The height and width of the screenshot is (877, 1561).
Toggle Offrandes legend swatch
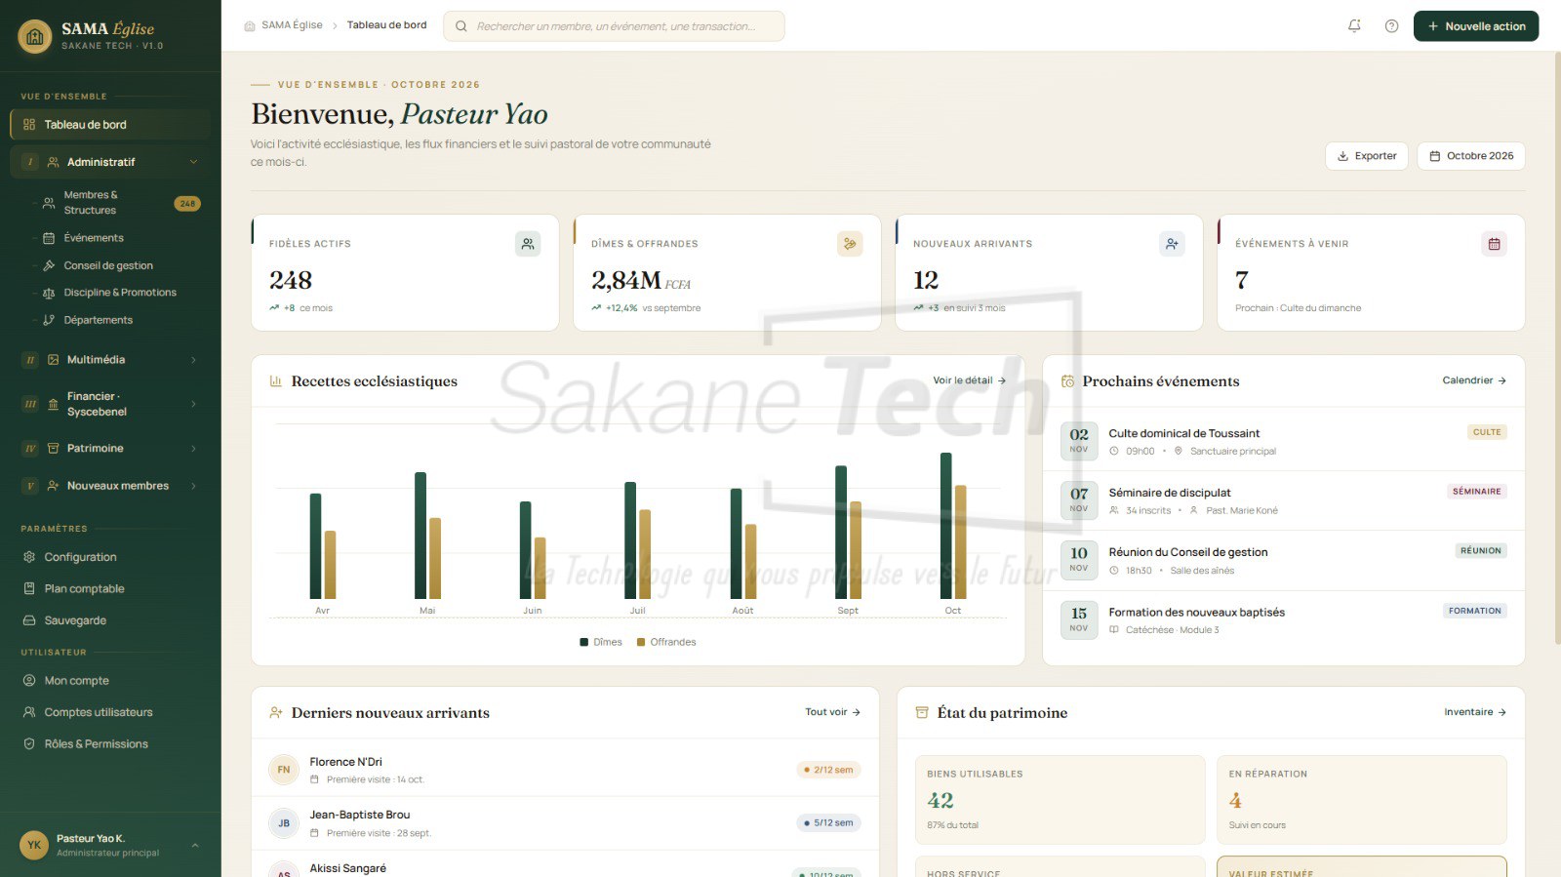pyautogui.click(x=641, y=642)
